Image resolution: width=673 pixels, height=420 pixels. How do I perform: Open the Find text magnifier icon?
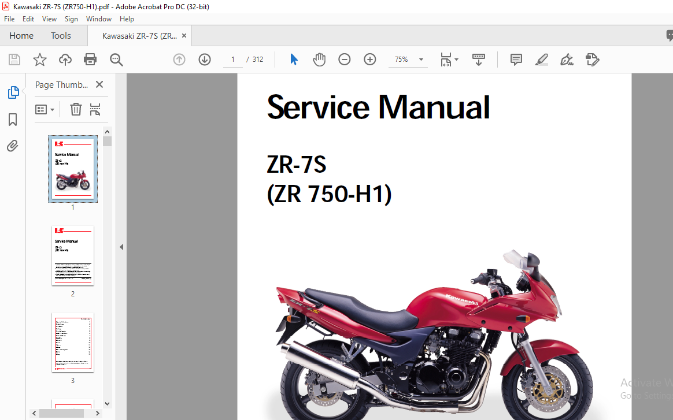(116, 60)
